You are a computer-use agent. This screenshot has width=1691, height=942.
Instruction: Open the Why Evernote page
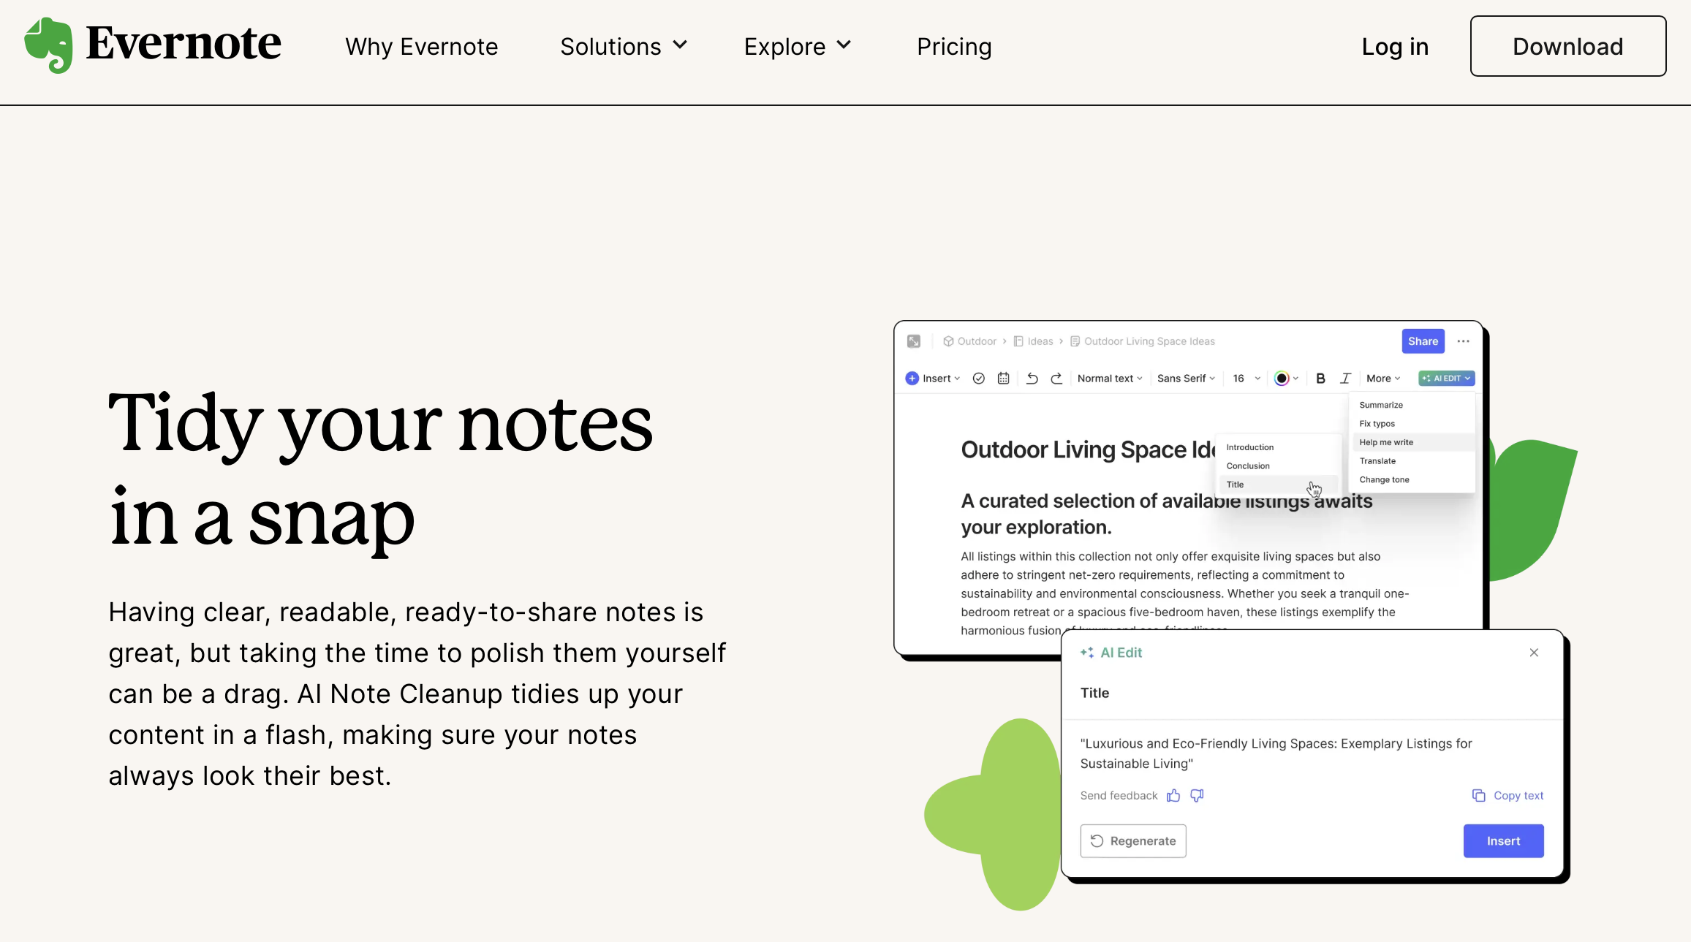tap(421, 46)
